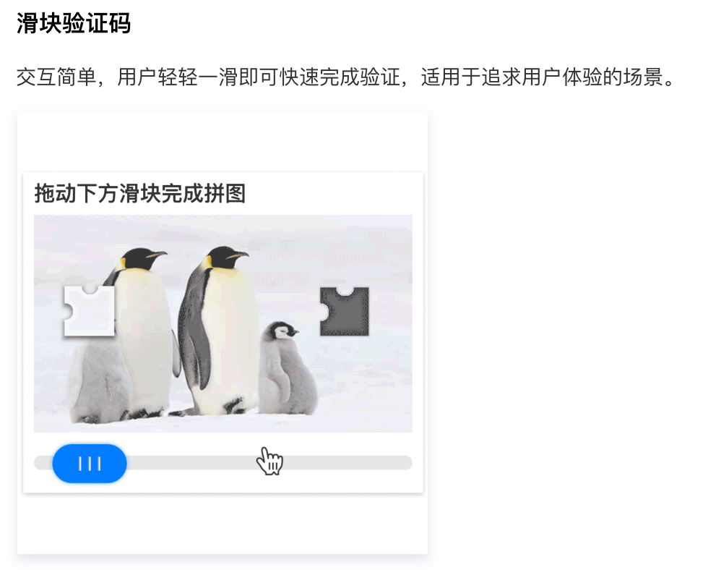Select the 滑块验证码 heading
The image size is (708, 570).
(x=74, y=23)
